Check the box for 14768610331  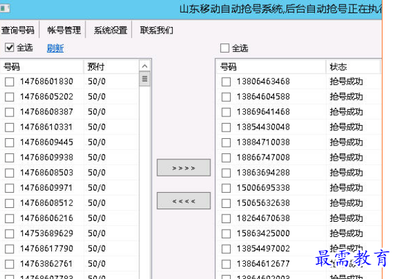9,127
